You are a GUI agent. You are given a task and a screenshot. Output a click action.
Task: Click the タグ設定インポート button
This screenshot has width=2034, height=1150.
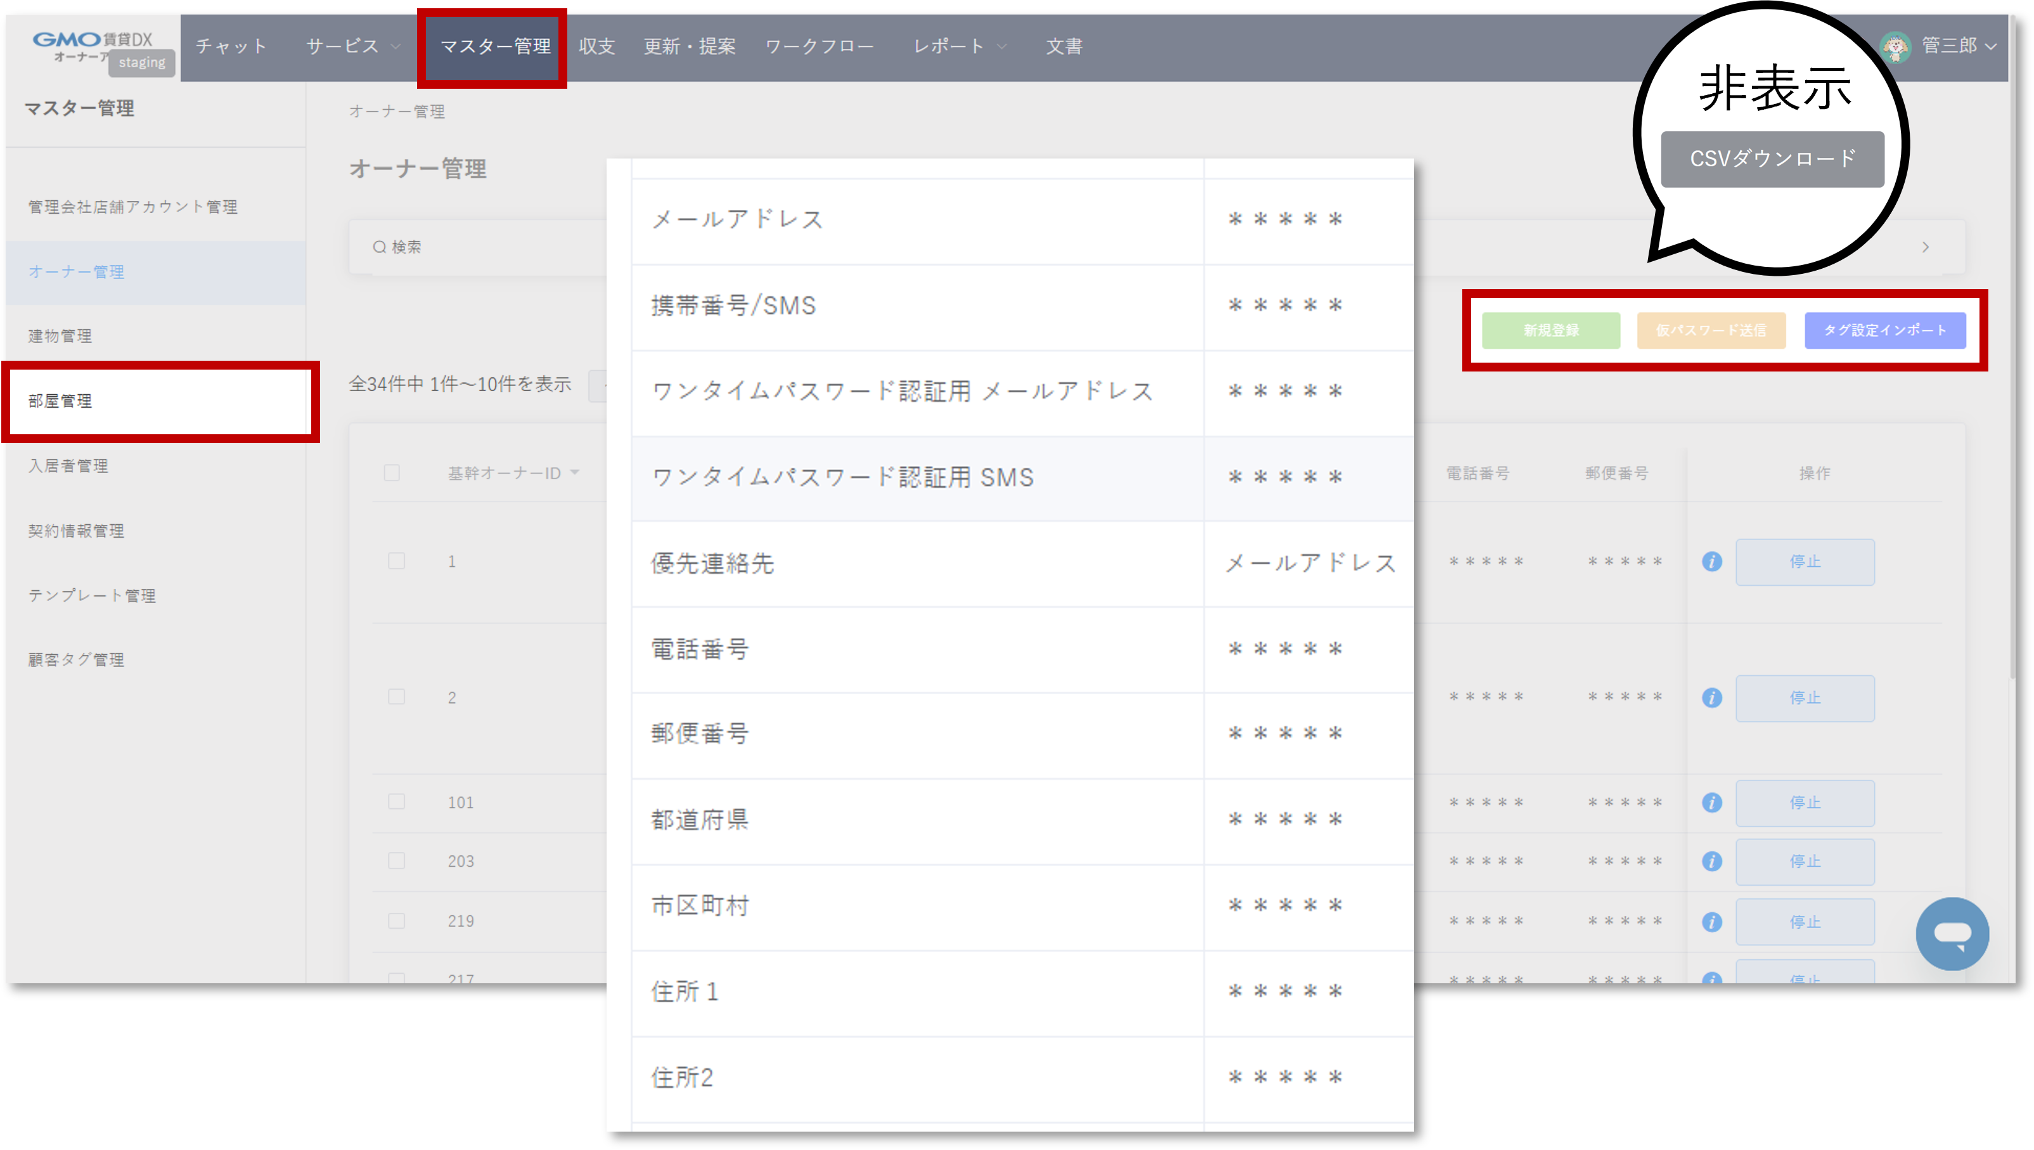1886,331
